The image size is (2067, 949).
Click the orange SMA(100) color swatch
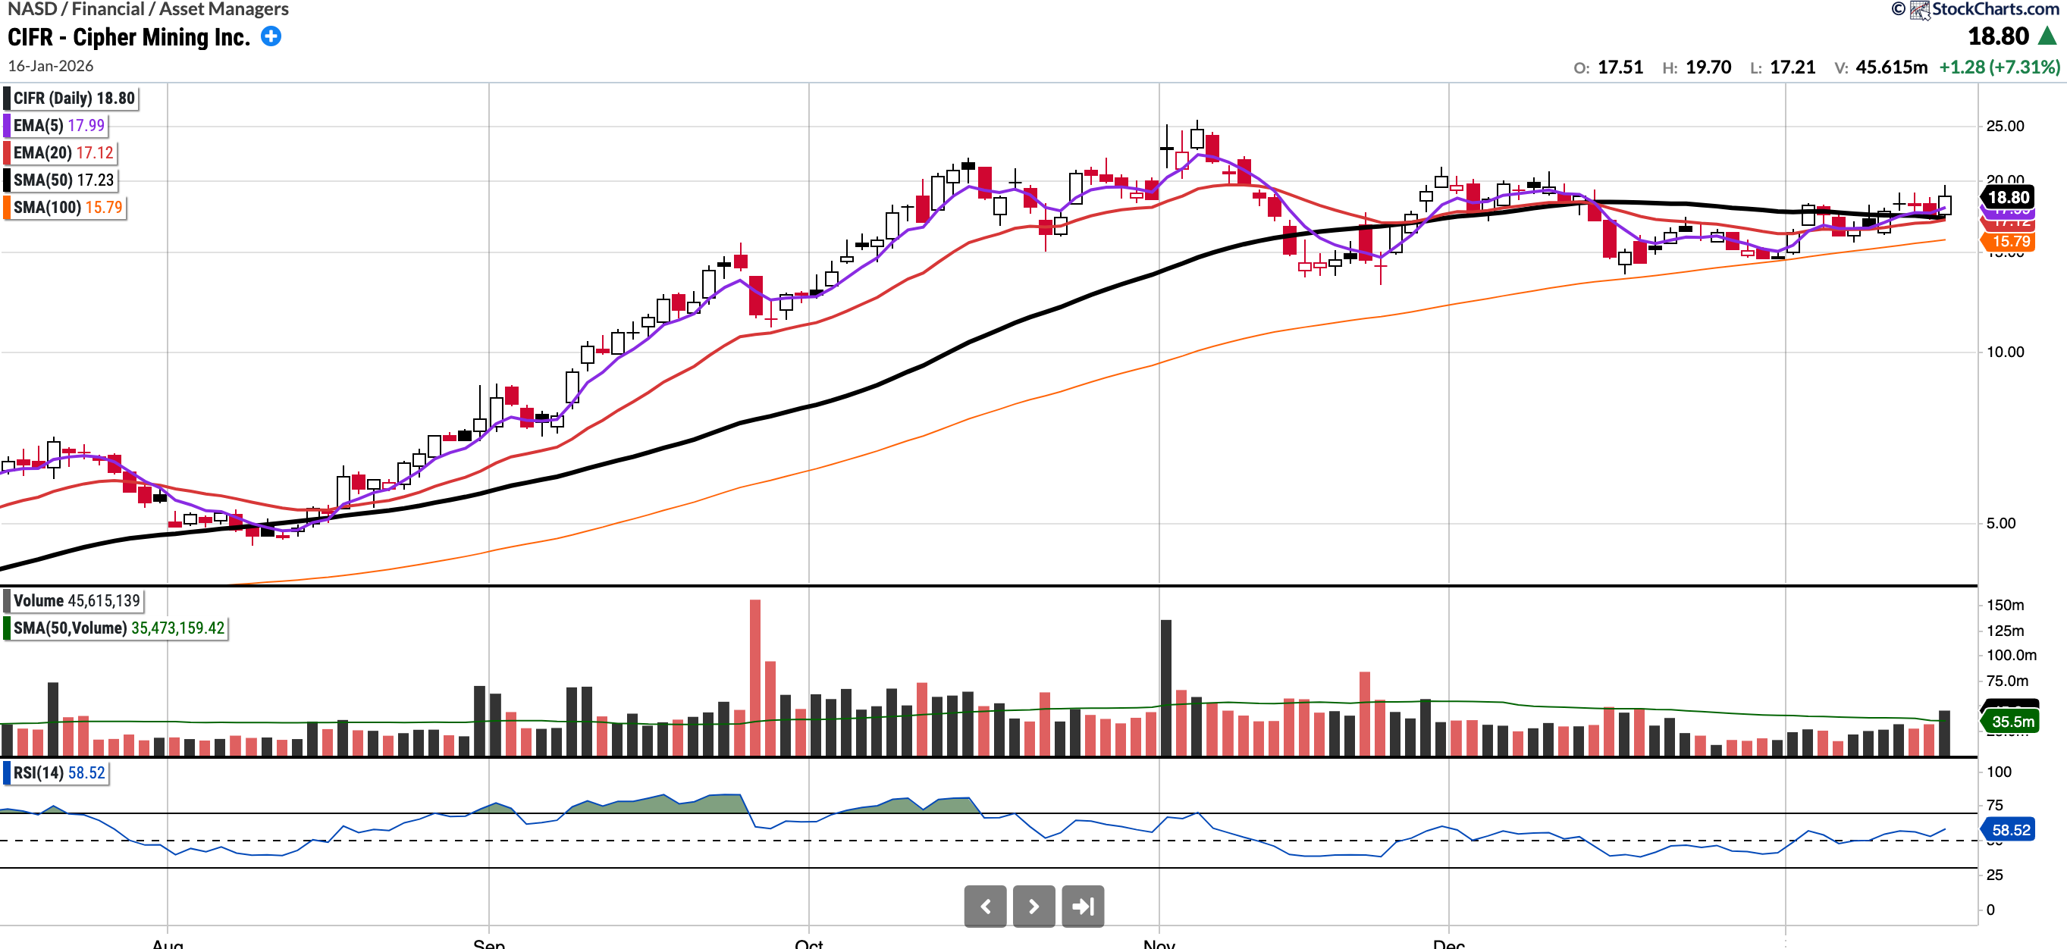tap(8, 207)
